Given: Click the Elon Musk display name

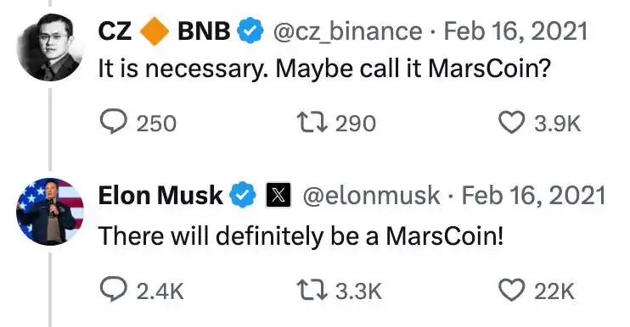Looking at the screenshot, I should tap(160, 195).
